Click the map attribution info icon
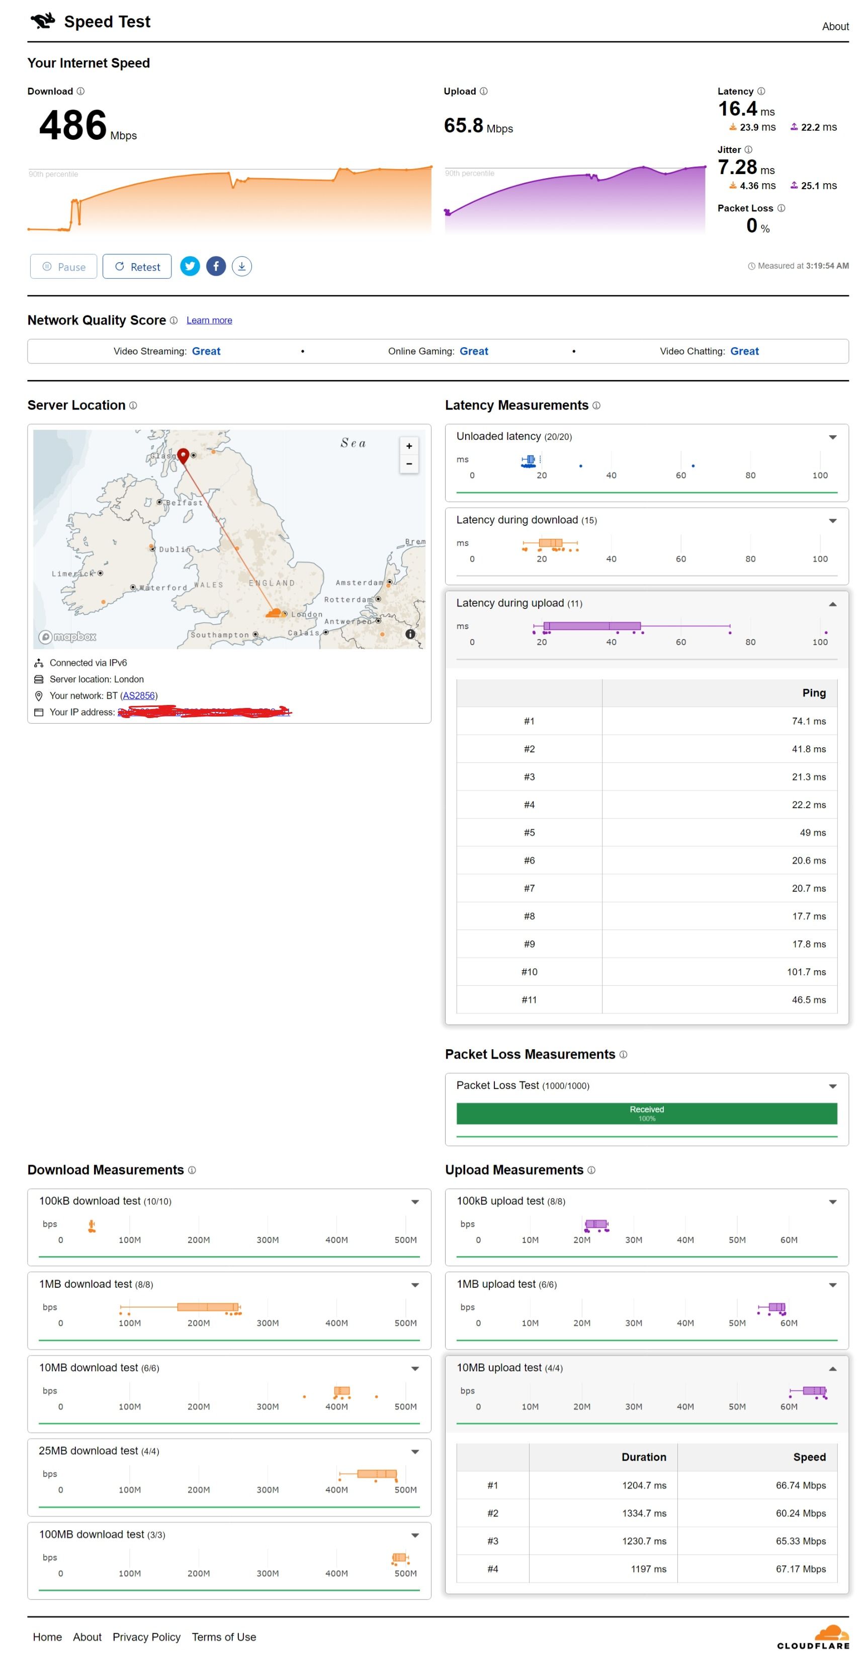866x1662 pixels. 410,634
